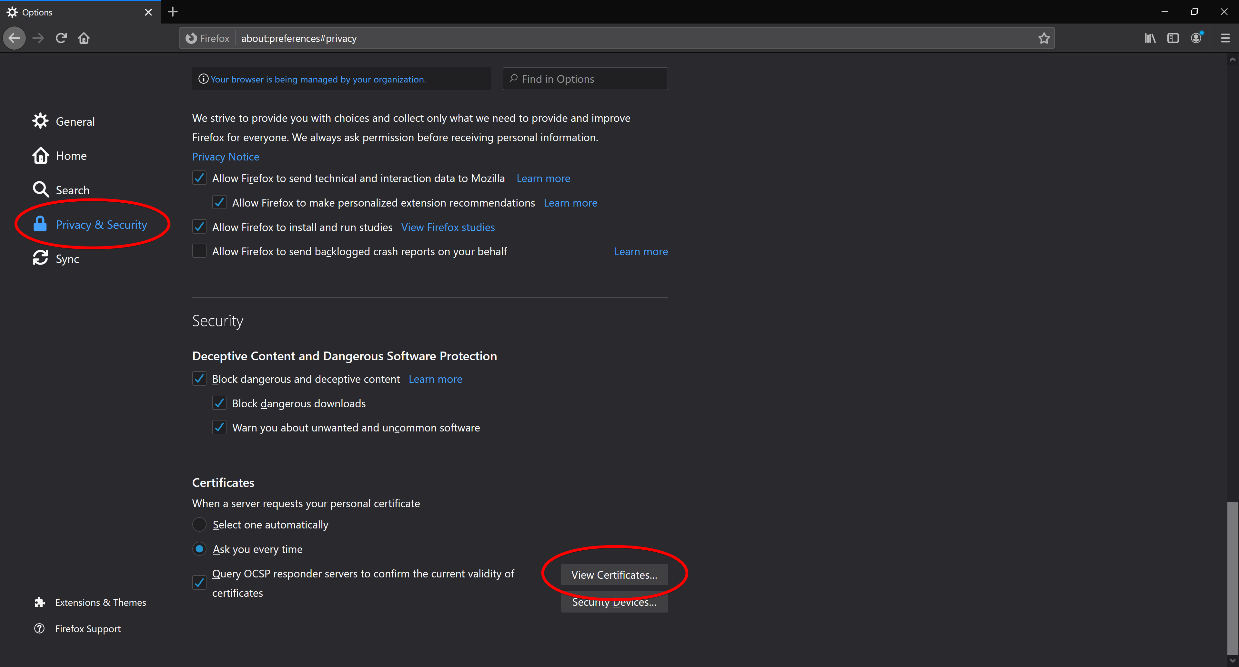Viewport: 1239px width, 667px height.
Task: Click the scrollbar down arrow
Action: point(1232,661)
